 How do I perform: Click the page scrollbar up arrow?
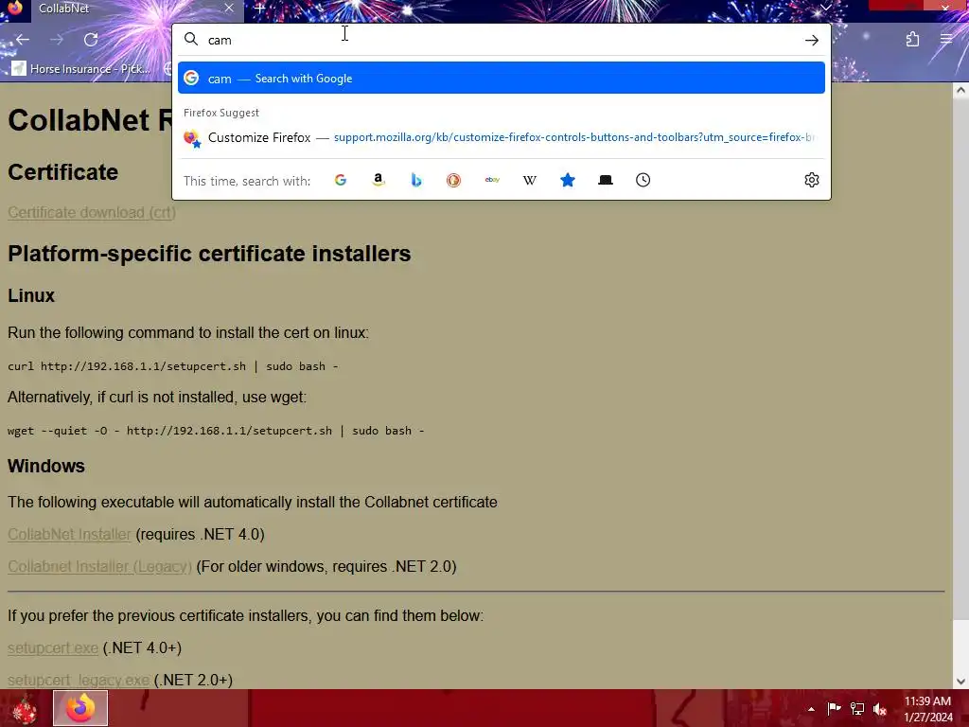pos(960,90)
